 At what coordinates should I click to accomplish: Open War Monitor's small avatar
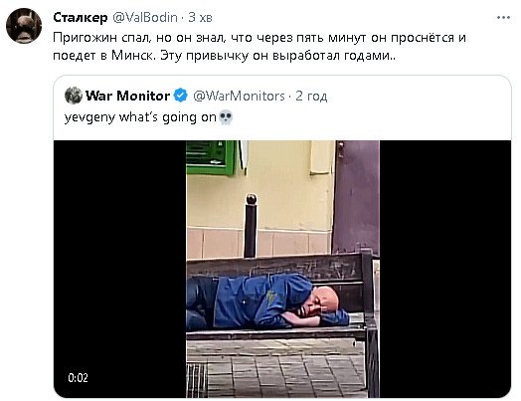click(74, 96)
